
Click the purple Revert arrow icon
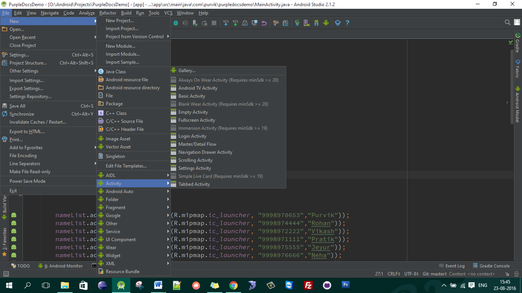264,23
